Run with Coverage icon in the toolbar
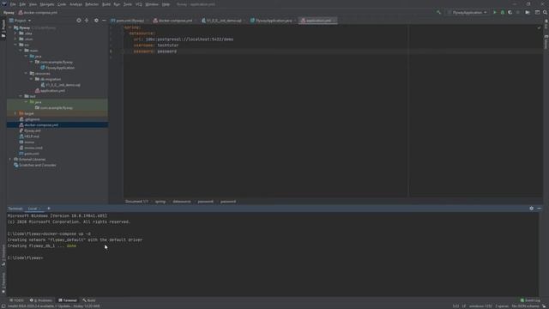The width and height of the screenshot is (549, 309). click(x=510, y=12)
